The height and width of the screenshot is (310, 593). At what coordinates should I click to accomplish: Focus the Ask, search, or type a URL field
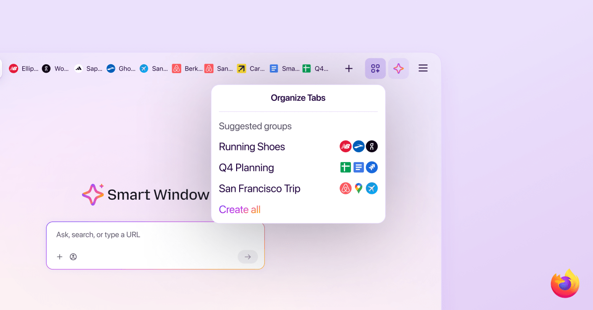[155, 245]
